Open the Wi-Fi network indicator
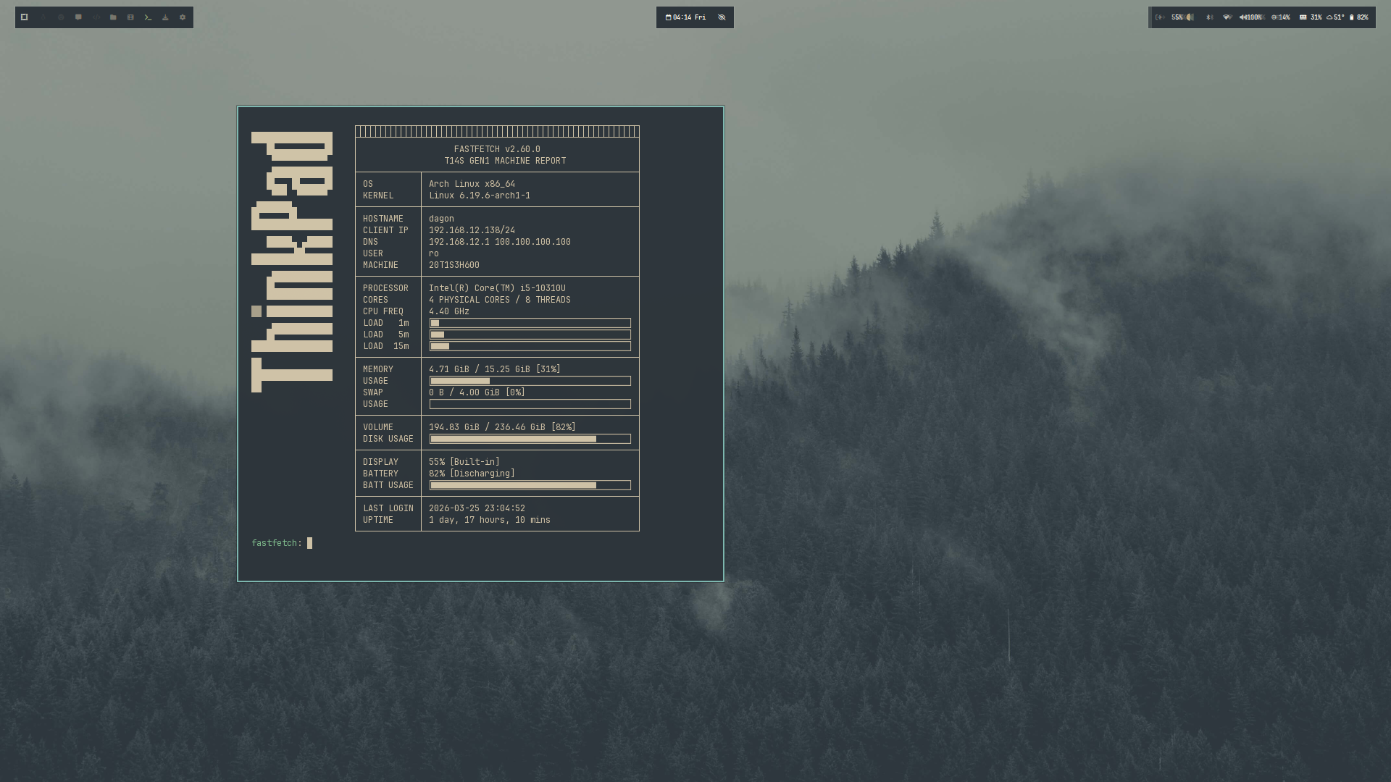 [x=1227, y=17]
